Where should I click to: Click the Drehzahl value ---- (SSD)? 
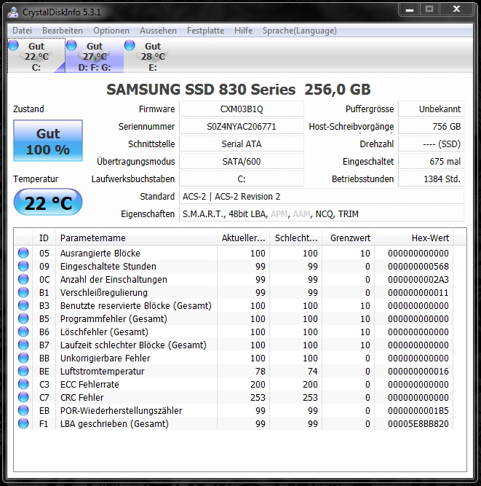tap(432, 144)
